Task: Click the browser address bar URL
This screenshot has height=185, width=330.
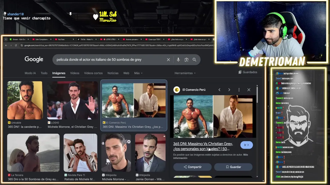Action: [119, 45]
